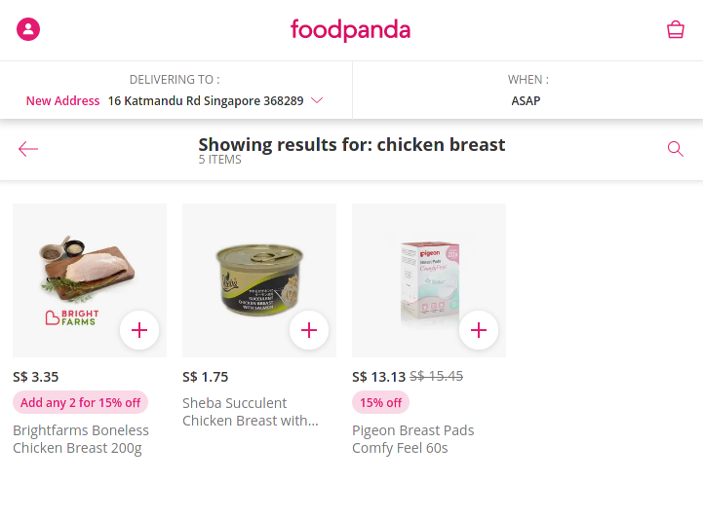Expand the delivery address dropdown chevron
703x519 pixels.
(317, 100)
